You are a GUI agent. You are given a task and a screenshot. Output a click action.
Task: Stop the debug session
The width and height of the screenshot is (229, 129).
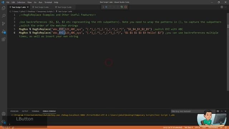[x=126, y=7]
